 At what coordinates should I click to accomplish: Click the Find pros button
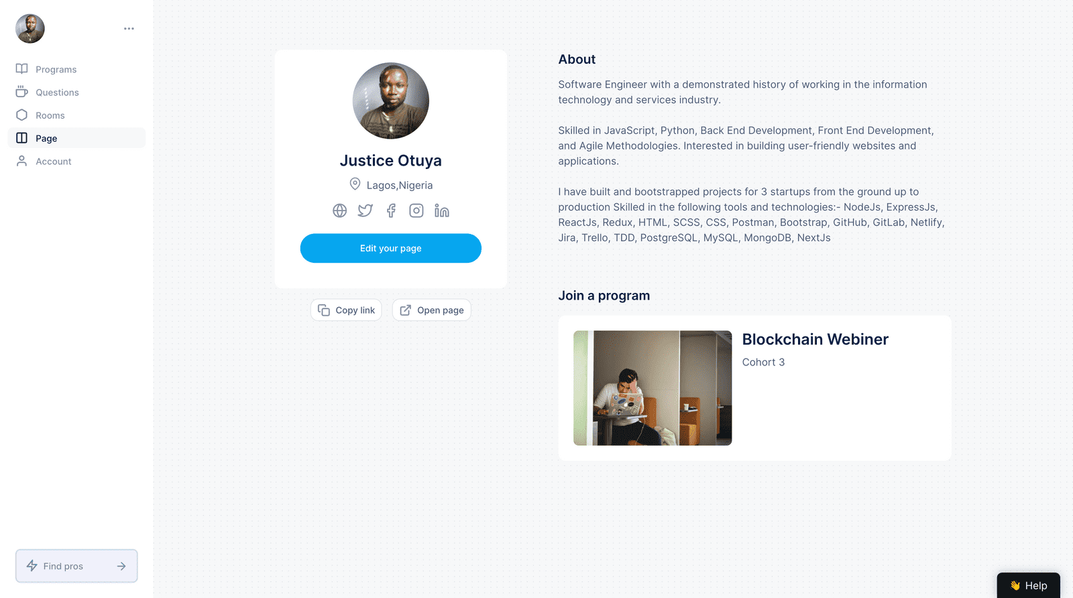[76, 566]
